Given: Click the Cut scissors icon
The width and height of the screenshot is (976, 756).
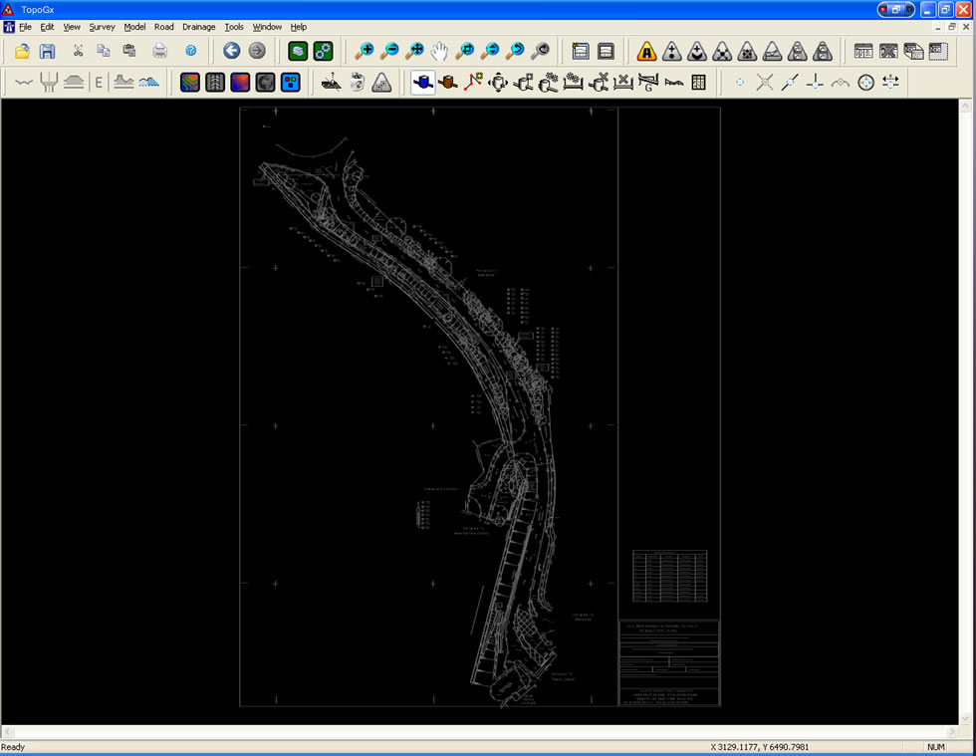Looking at the screenshot, I should (x=78, y=51).
